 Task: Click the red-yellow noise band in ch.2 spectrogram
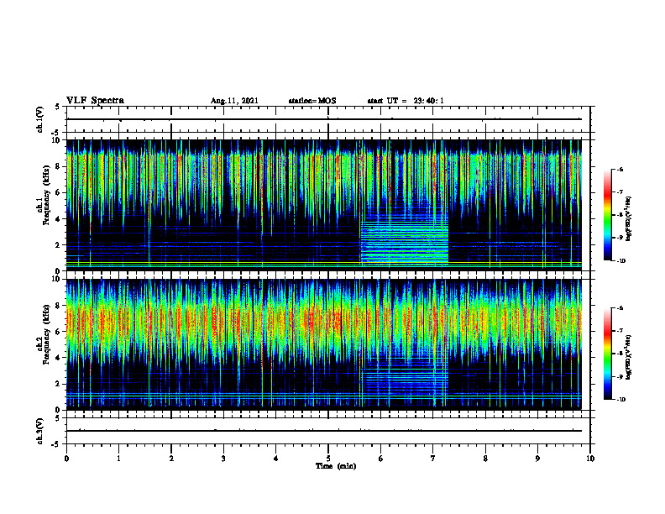(x=324, y=323)
